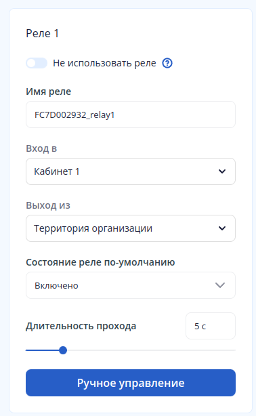Click the 'Длительность прохода' label

pyautogui.click(x=81, y=326)
